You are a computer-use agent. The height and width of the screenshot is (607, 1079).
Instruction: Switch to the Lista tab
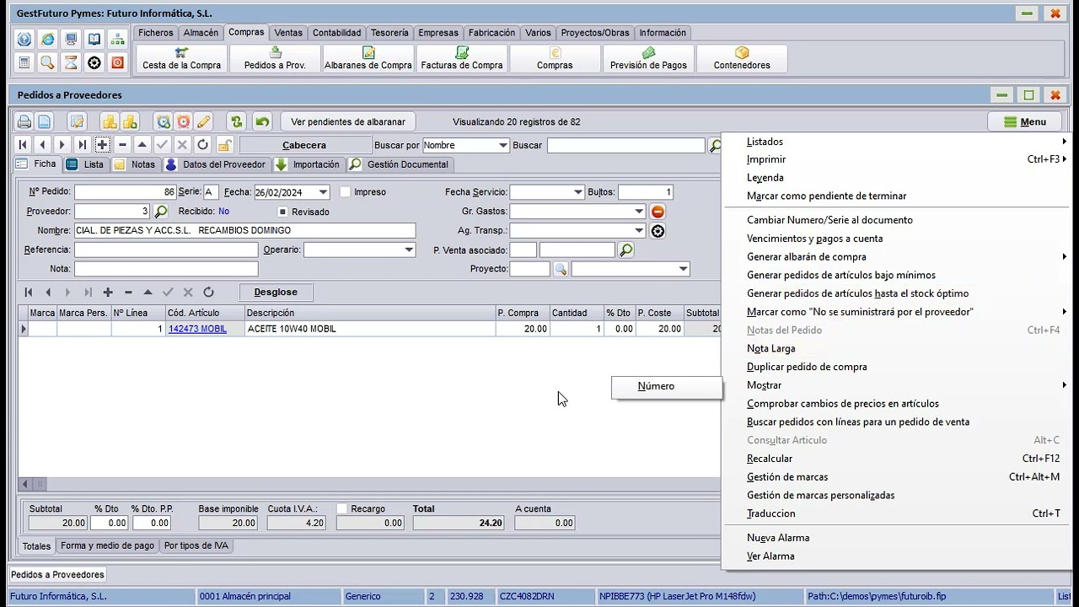coord(85,164)
